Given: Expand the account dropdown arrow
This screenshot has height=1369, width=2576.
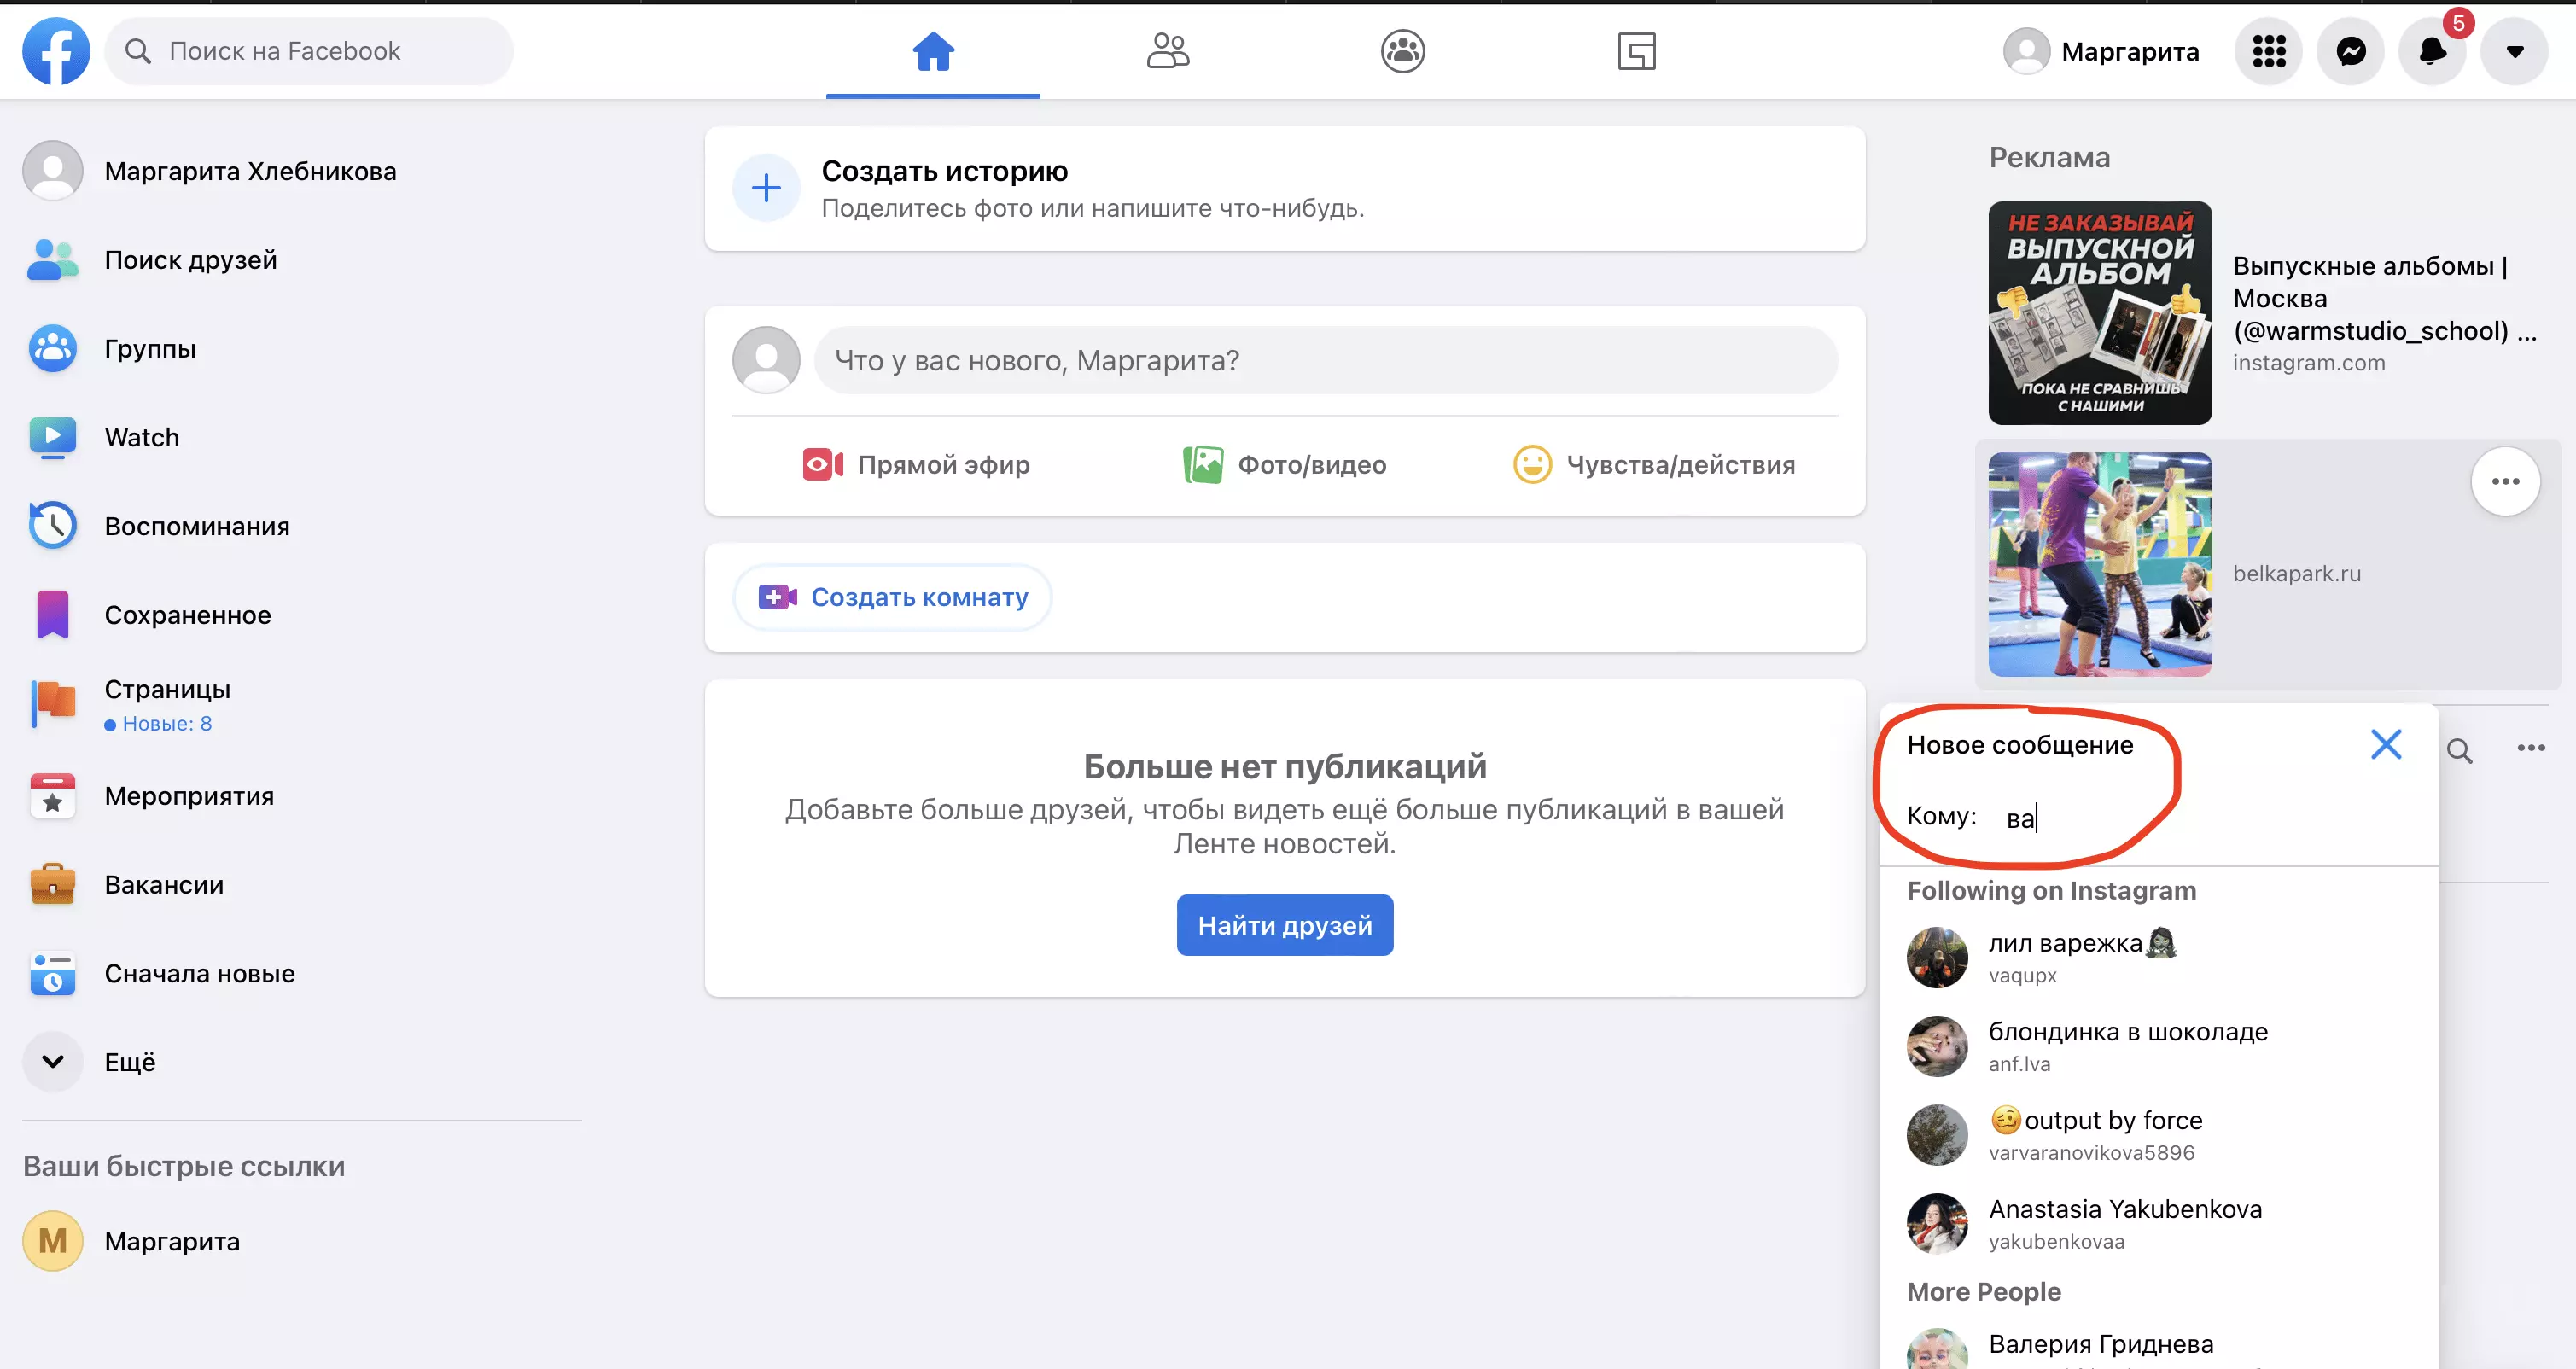Looking at the screenshot, I should coord(2514,51).
